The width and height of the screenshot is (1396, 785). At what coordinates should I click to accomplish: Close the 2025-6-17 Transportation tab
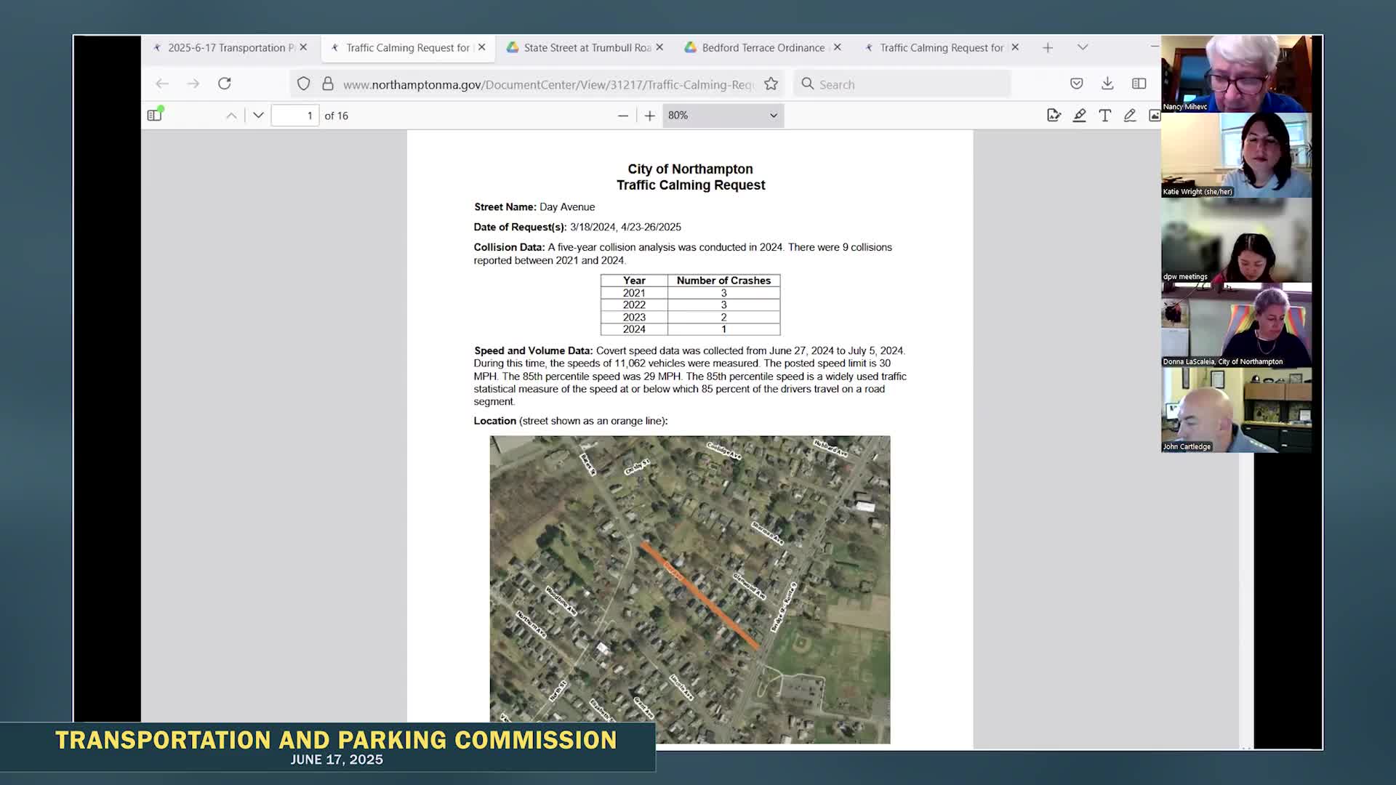(304, 47)
